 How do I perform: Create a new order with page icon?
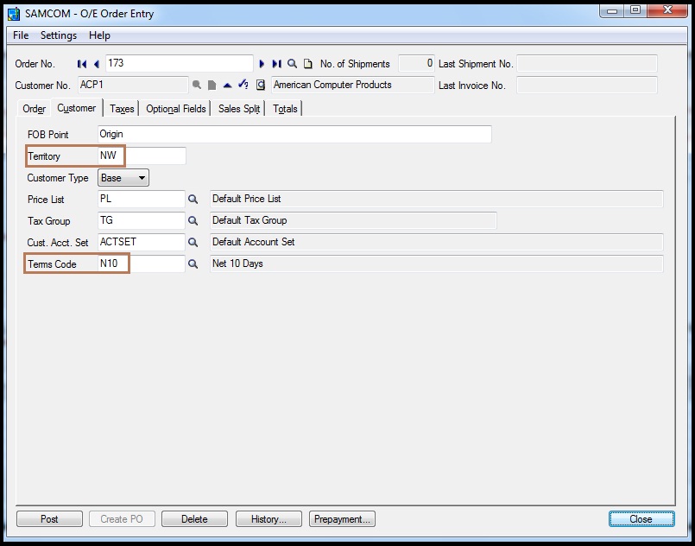pos(307,64)
